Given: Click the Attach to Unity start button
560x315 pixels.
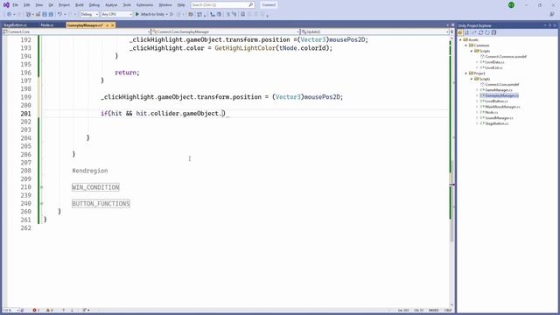Looking at the screenshot, I should (x=150, y=14).
